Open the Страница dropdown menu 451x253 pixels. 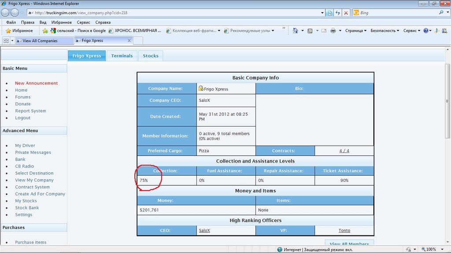pyautogui.click(x=356, y=31)
